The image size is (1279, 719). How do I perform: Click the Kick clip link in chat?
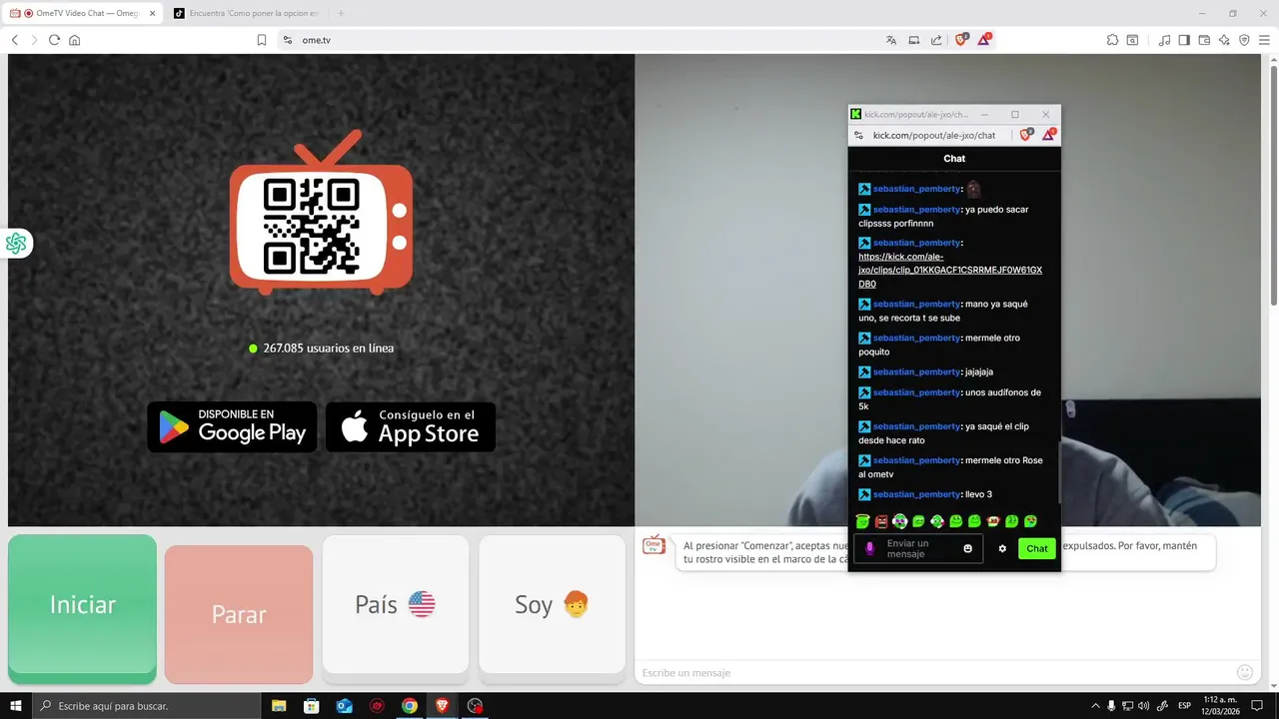950,271
